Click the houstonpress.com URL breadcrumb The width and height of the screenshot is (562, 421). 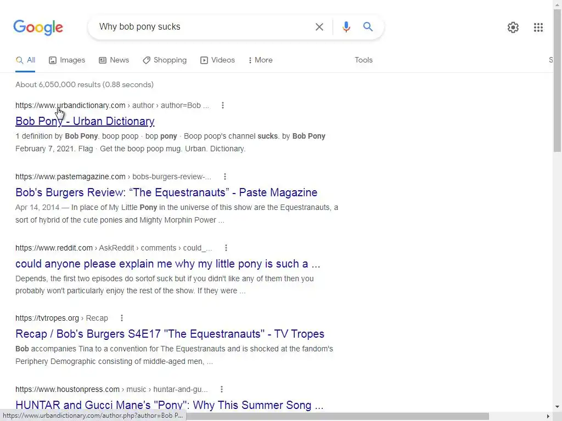(111, 389)
